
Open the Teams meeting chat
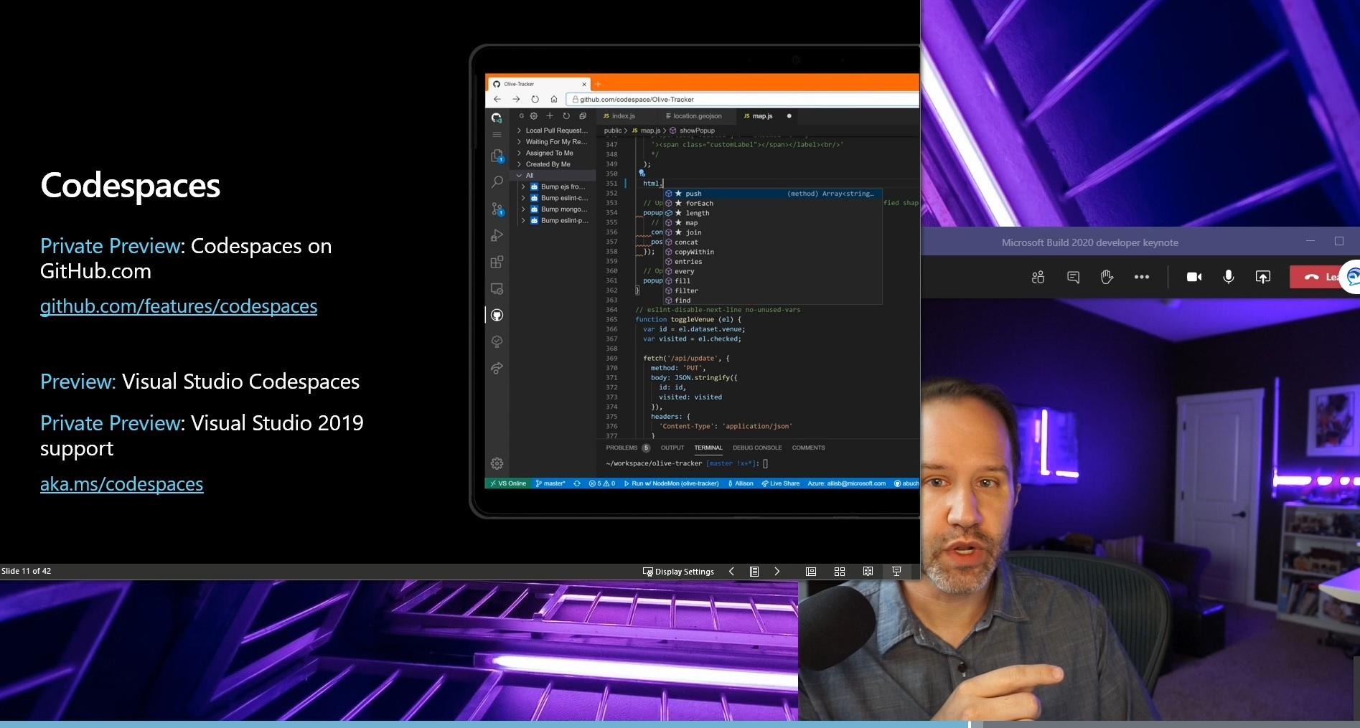coord(1073,277)
